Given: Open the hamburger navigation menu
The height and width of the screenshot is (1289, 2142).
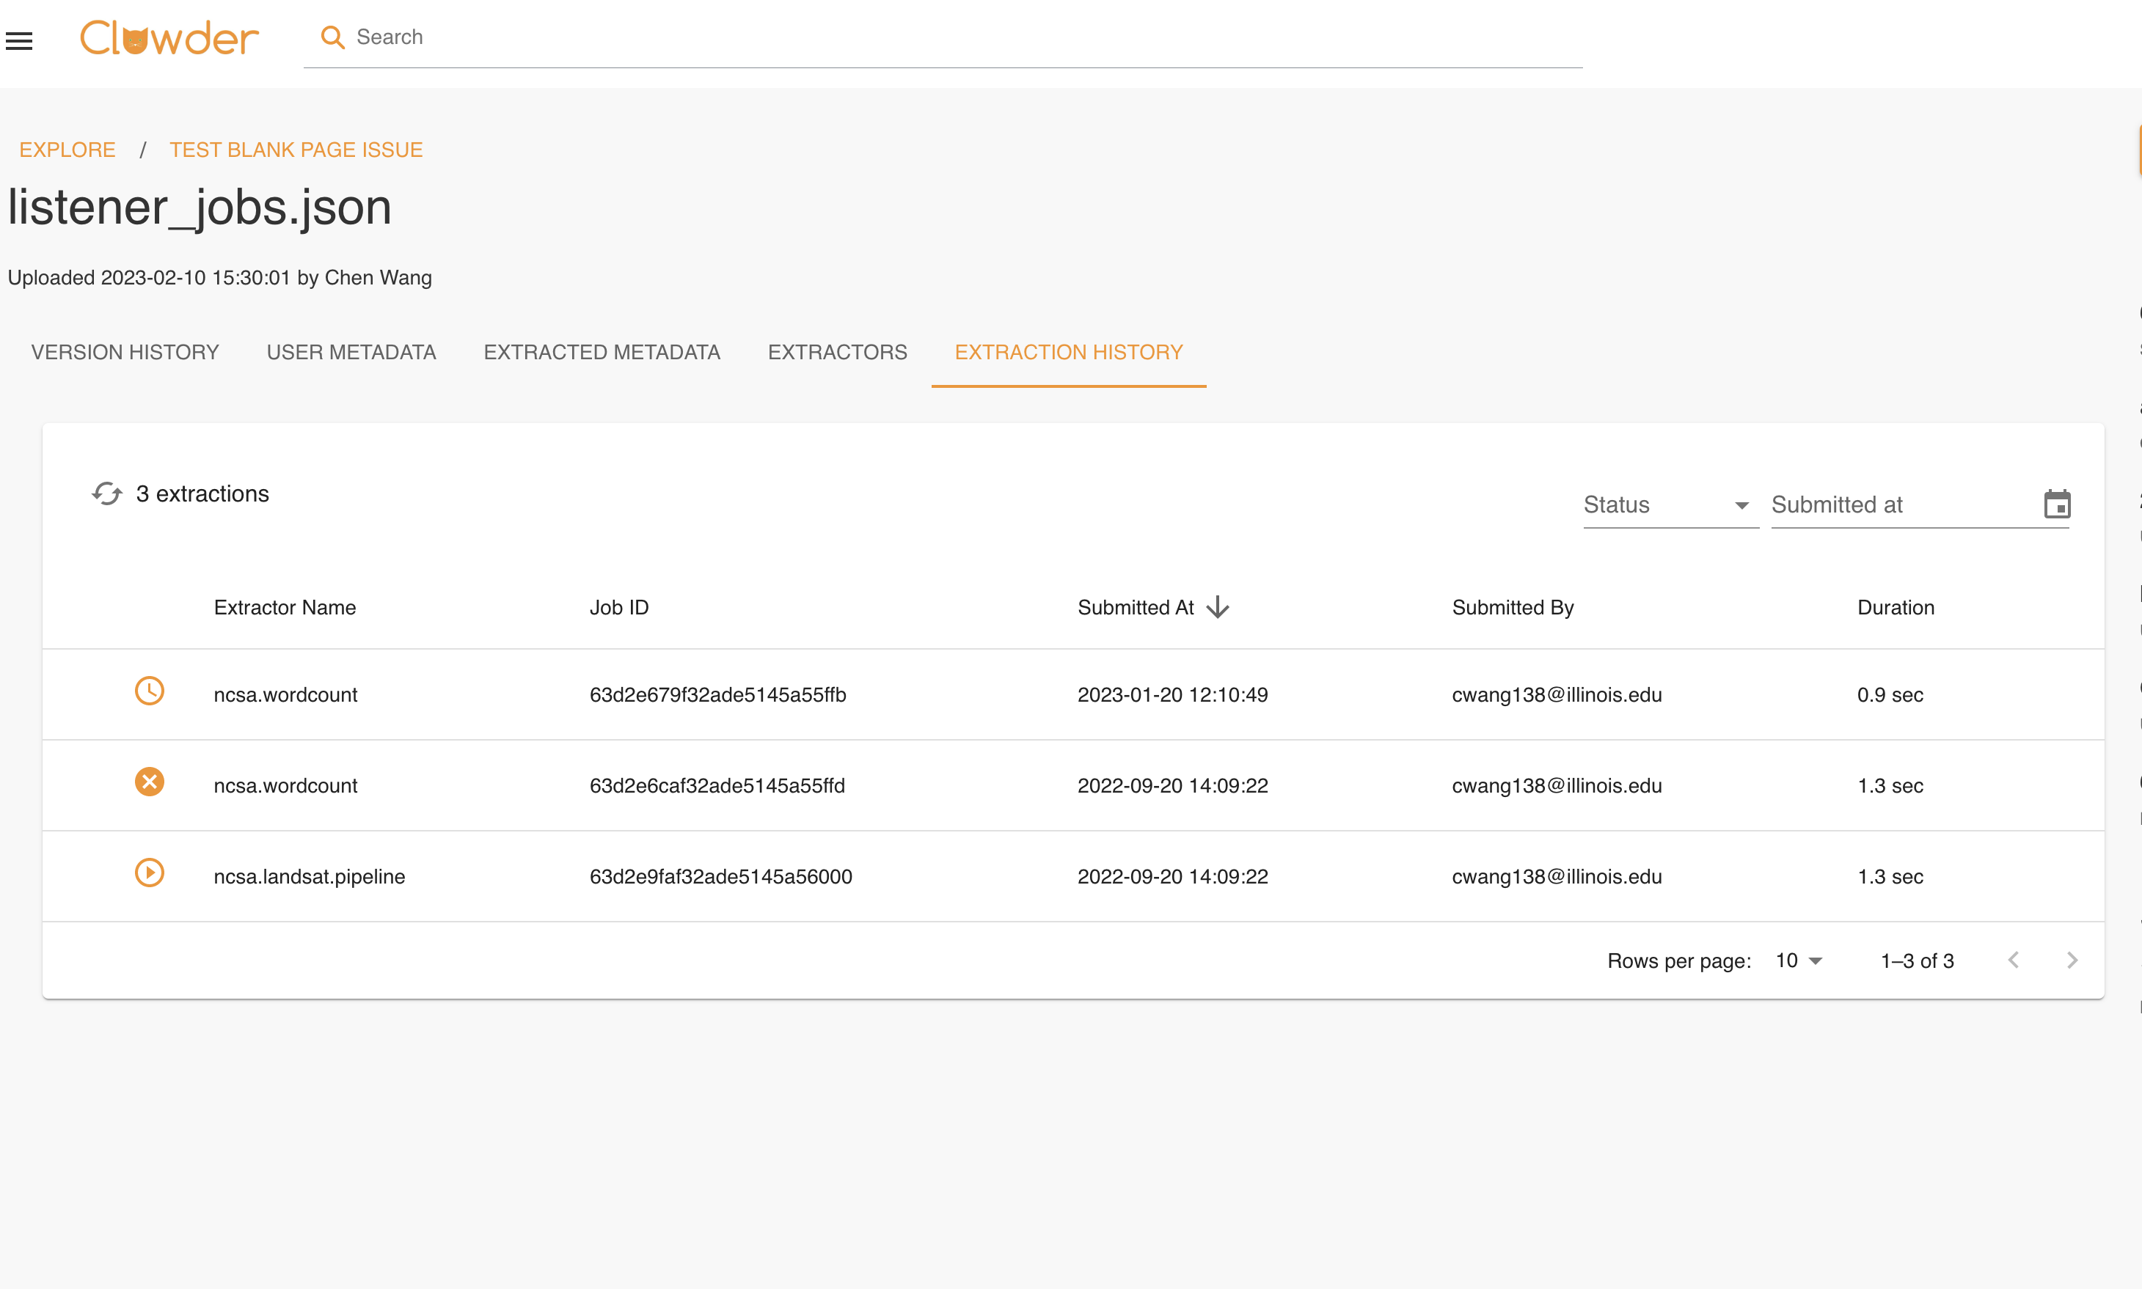Looking at the screenshot, I should (x=19, y=40).
